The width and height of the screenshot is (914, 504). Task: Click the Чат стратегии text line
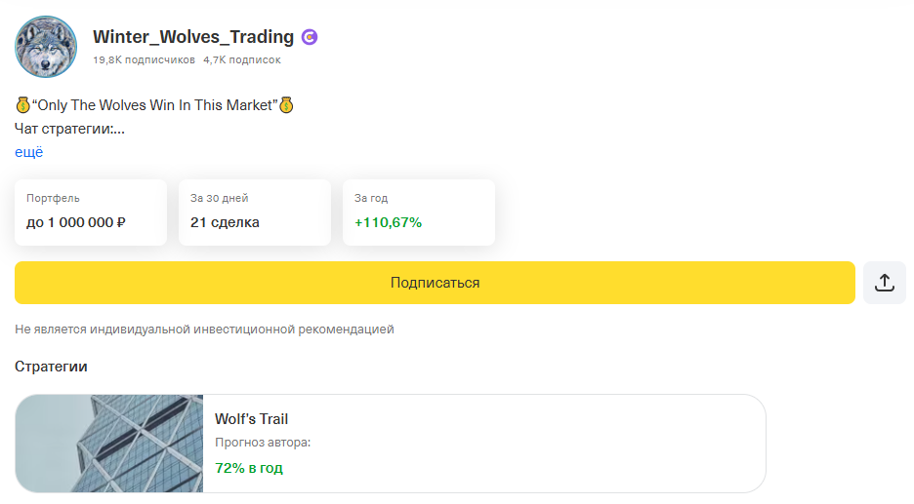pos(69,128)
